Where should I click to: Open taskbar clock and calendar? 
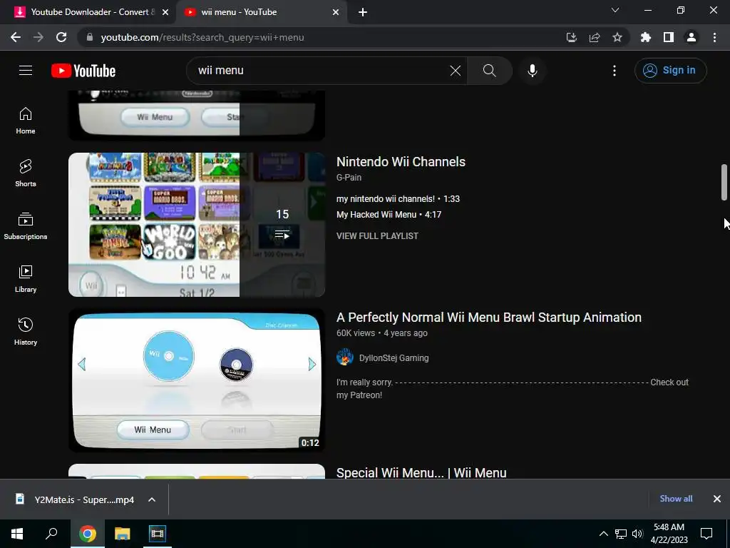point(669,534)
